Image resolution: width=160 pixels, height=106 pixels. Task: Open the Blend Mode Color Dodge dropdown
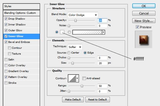coord(83,15)
